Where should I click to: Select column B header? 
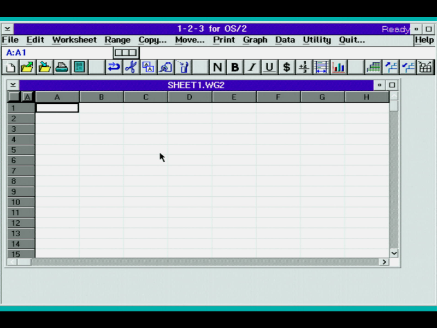pyautogui.click(x=102, y=97)
